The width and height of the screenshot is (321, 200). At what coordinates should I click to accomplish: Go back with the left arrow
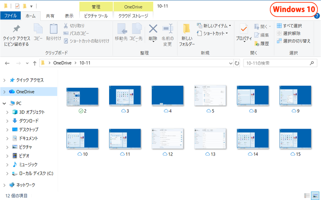(7, 63)
